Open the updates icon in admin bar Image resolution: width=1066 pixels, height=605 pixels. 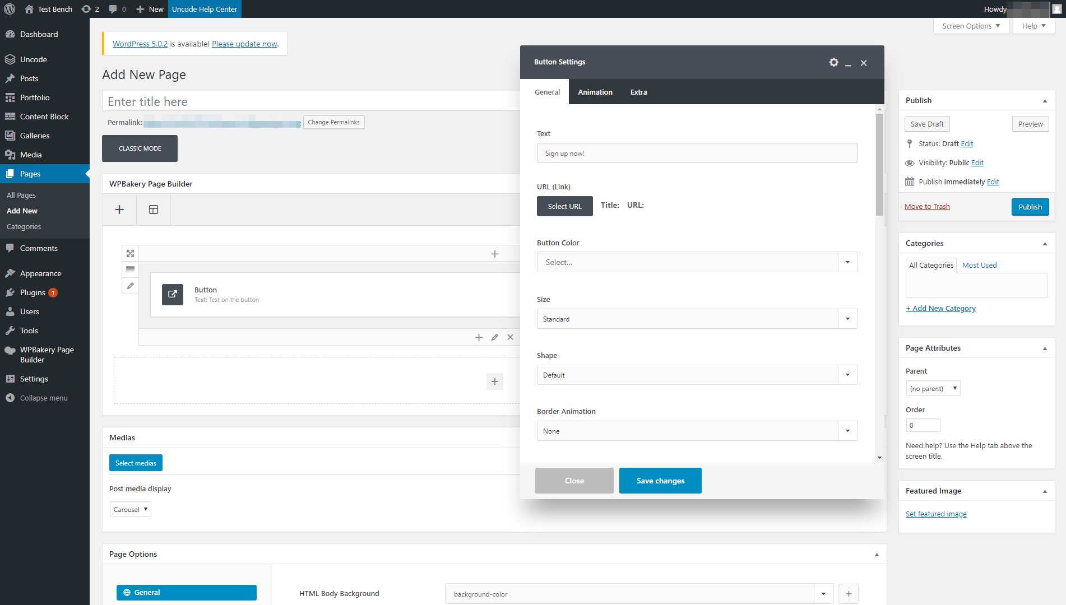tap(90, 9)
